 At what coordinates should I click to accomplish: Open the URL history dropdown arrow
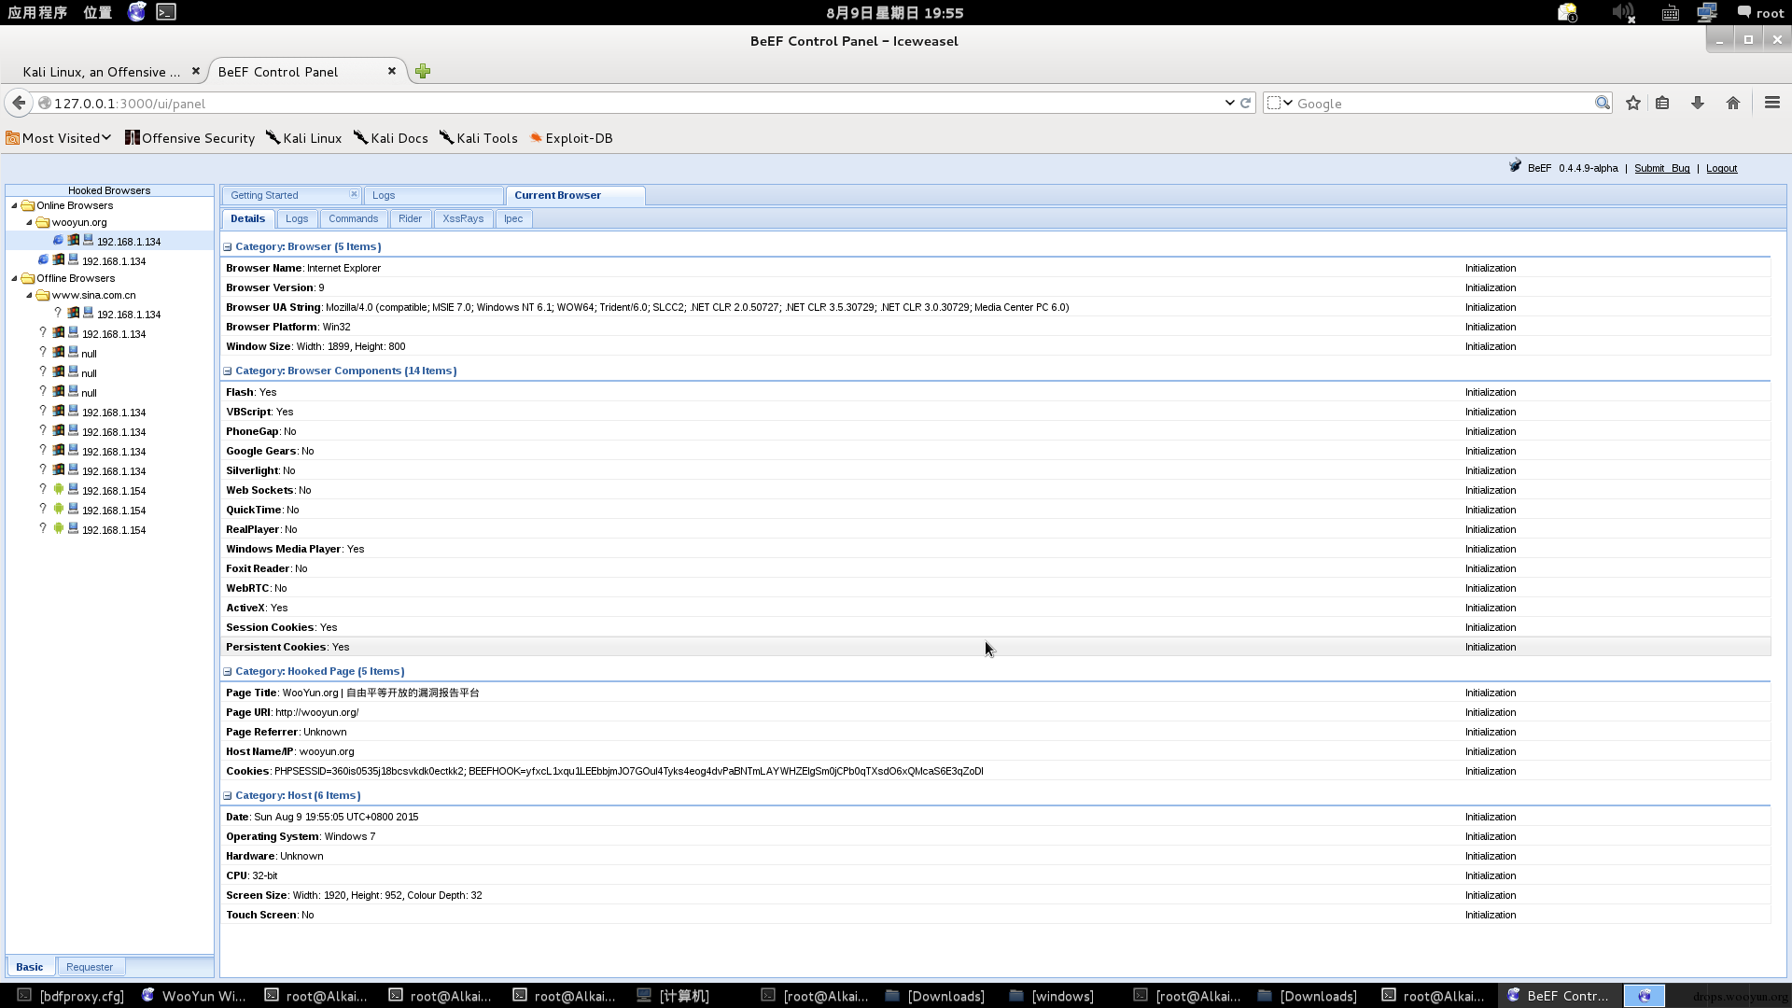click(x=1229, y=103)
